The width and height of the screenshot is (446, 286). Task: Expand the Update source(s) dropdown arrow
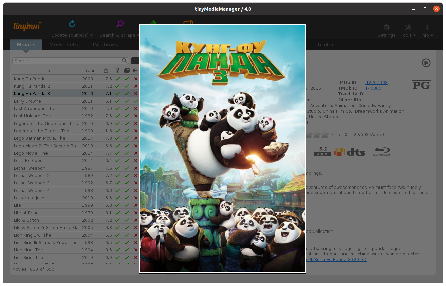92,35
